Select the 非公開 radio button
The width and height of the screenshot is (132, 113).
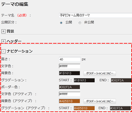click(80, 23)
